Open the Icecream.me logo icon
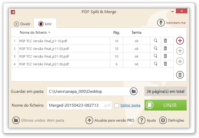 (x=161, y=23)
